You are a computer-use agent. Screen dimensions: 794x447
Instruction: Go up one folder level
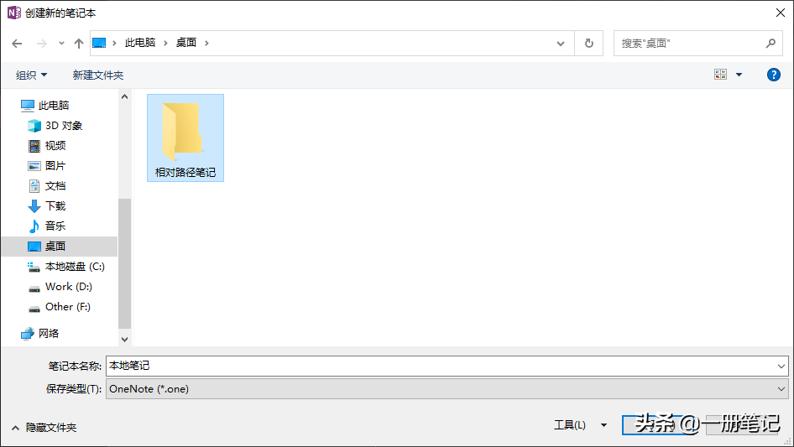tap(79, 44)
